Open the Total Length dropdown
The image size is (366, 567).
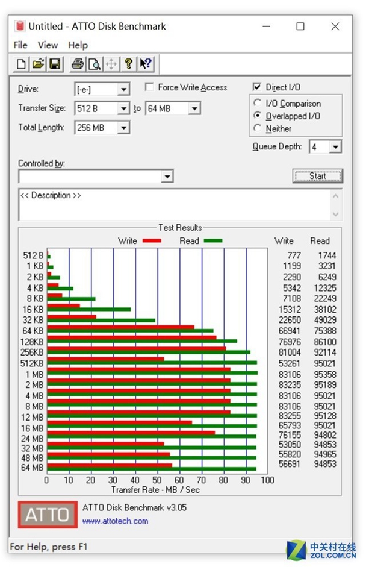pyautogui.click(x=123, y=128)
